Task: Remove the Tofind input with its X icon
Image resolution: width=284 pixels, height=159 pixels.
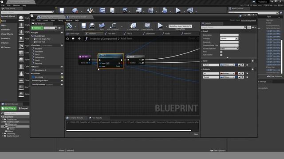Action: pos(247,65)
